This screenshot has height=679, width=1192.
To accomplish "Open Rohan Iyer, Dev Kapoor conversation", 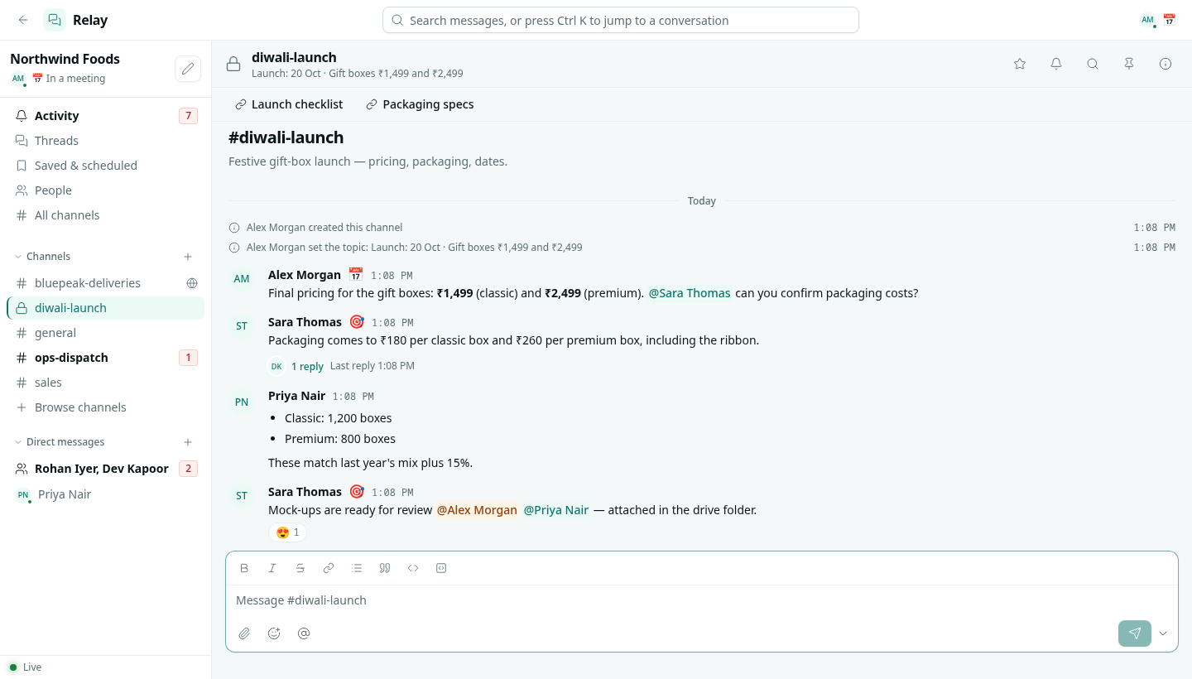I will click(x=105, y=469).
